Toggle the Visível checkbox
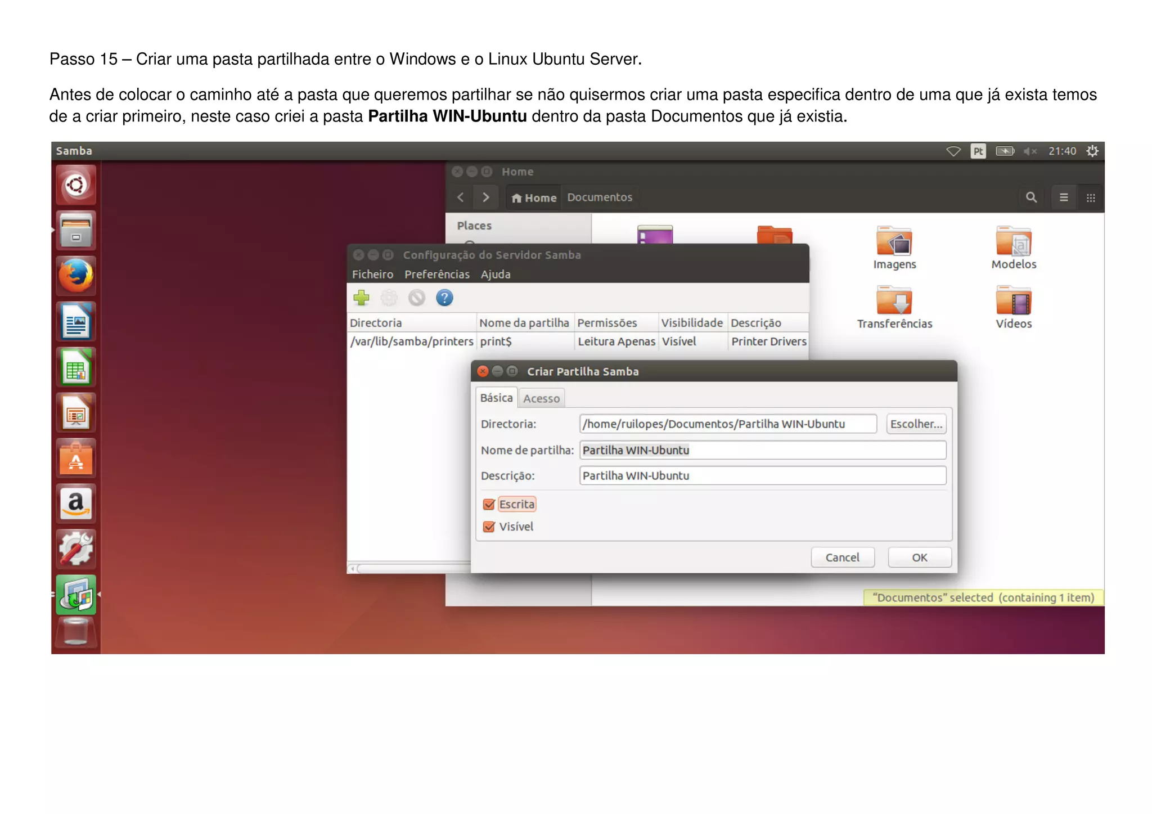 [489, 527]
